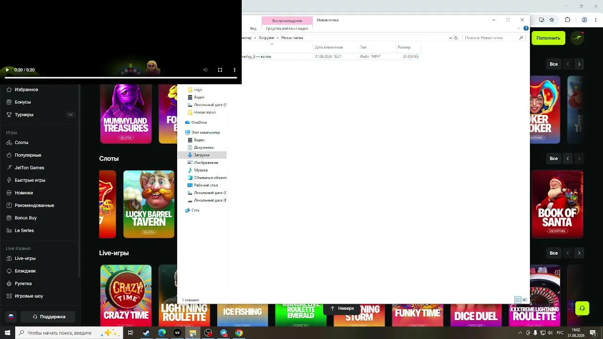Open Steam from the taskbar

147,333
